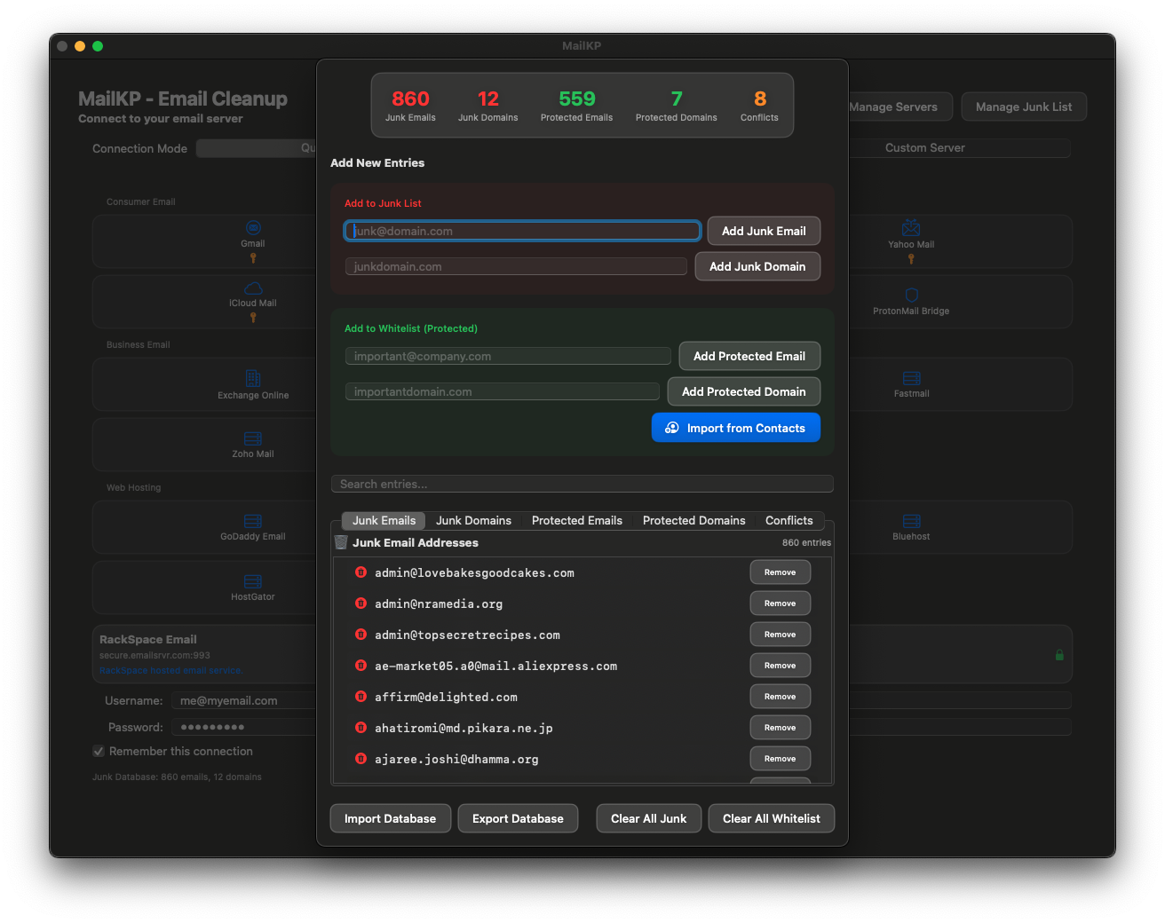Click the 860 Junk Emails counter
Image resolution: width=1165 pixels, height=923 pixels.
point(410,105)
